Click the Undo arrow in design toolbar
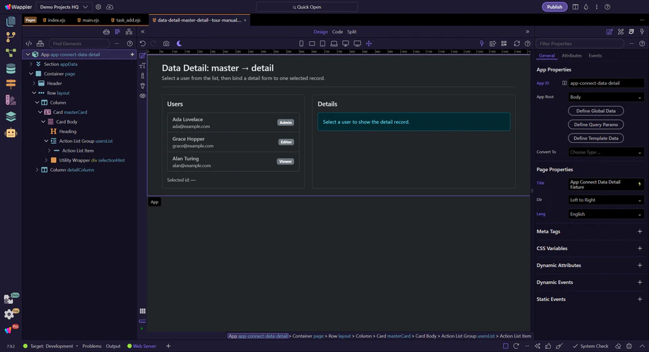This screenshot has width=649, height=352. pyautogui.click(x=143, y=43)
